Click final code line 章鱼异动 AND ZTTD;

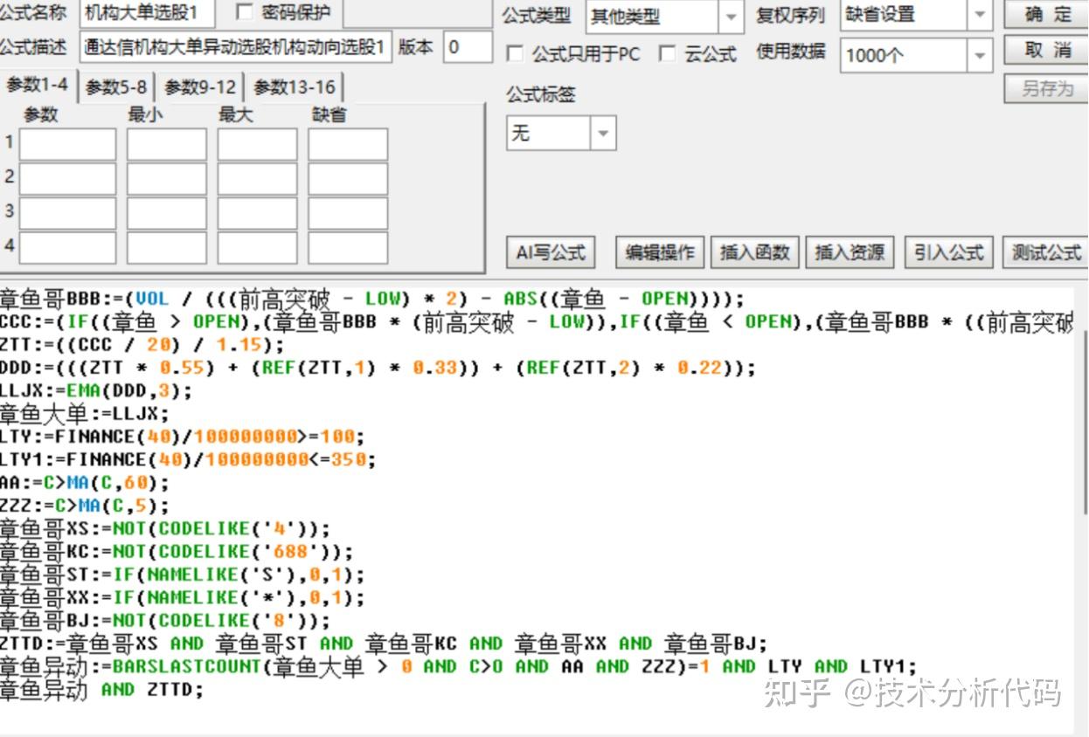[x=101, y=690]
